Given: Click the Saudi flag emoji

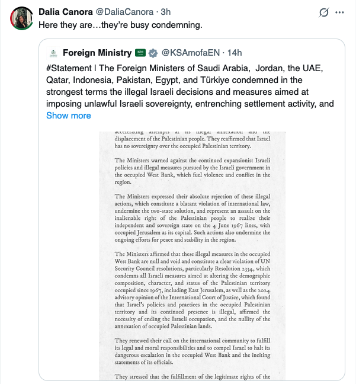Looking at the screenshot, I should point(140,53).
